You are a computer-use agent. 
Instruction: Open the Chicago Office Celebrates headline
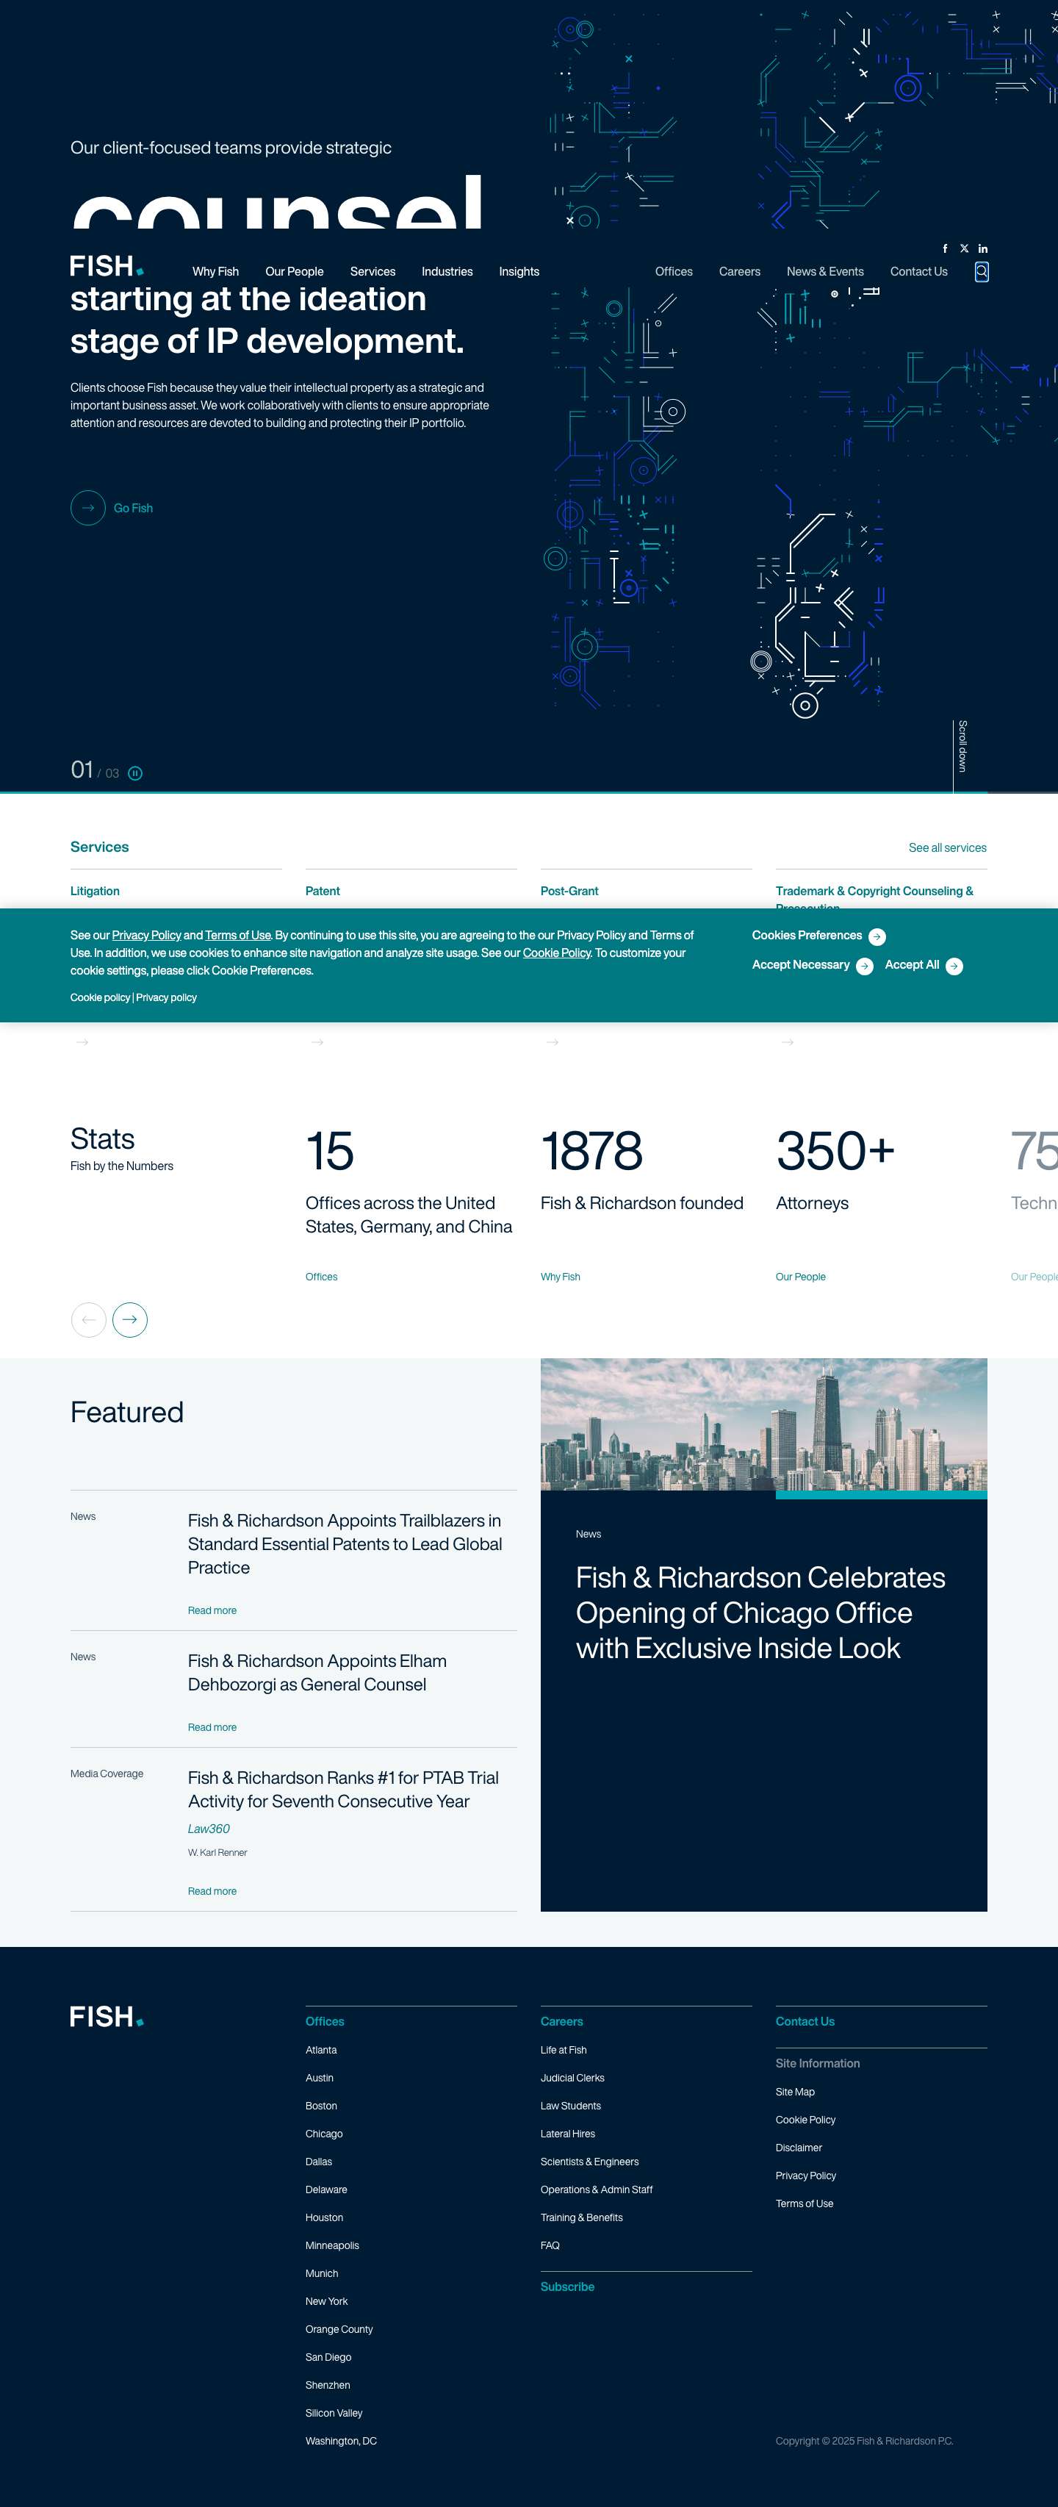coord(760,1613)
